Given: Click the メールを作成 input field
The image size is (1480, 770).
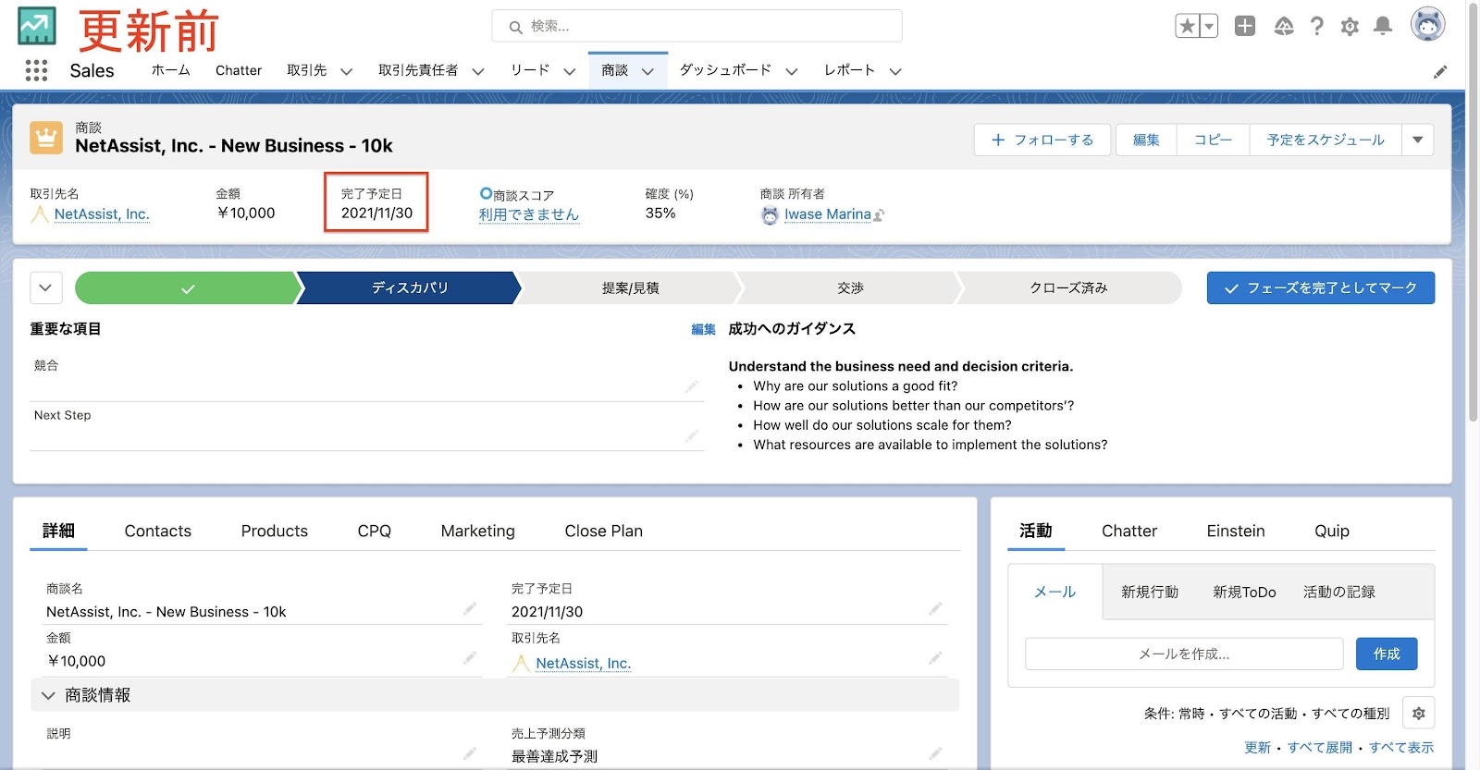Looking at the screenshot, I should 1184,654.
